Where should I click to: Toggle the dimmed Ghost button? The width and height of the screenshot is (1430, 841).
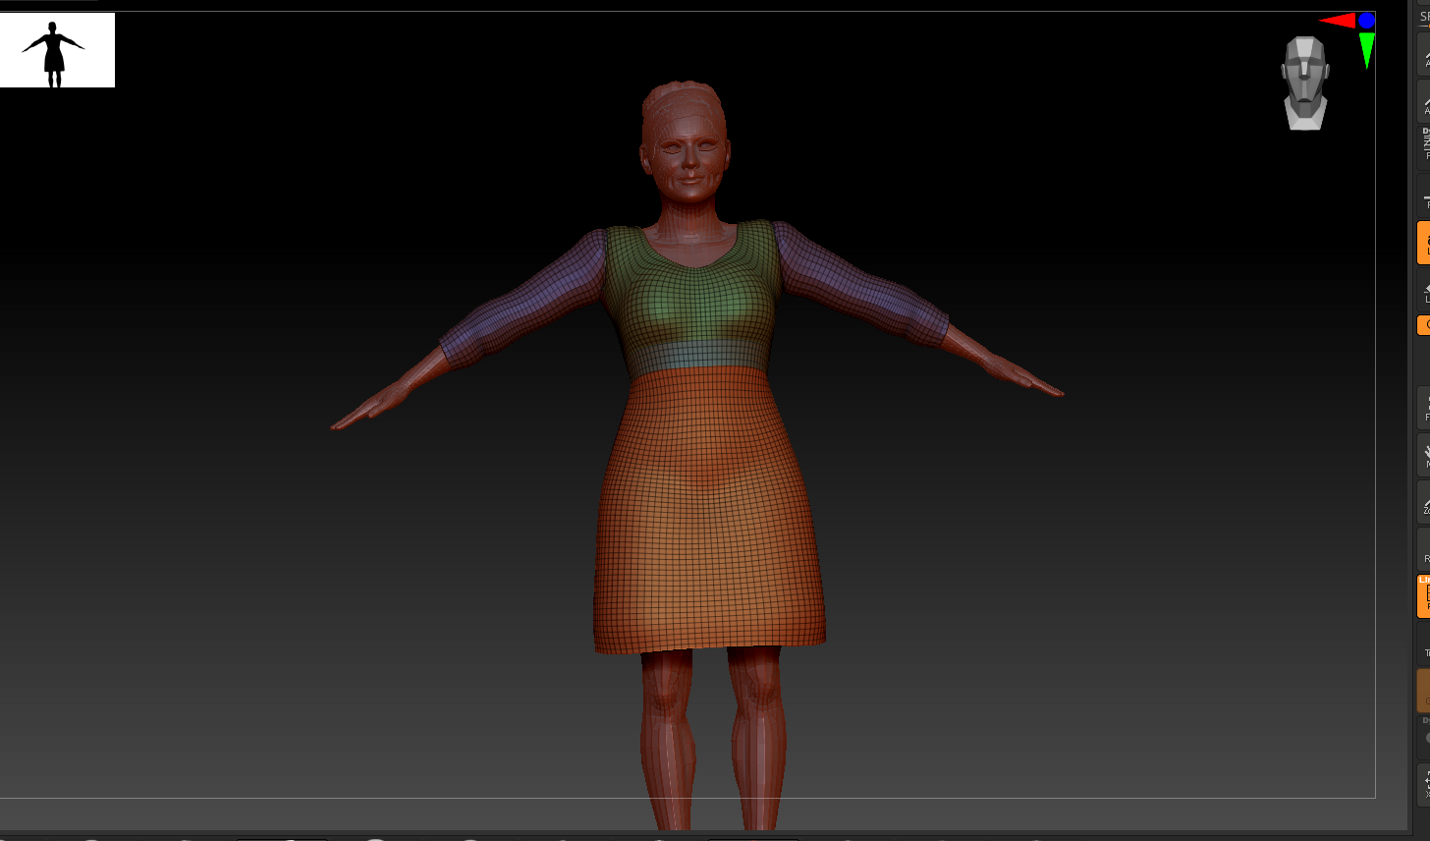(1424, 691)
